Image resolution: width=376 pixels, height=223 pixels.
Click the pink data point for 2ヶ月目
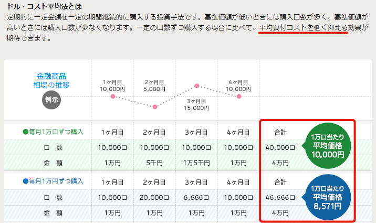(x=155, y=107)
